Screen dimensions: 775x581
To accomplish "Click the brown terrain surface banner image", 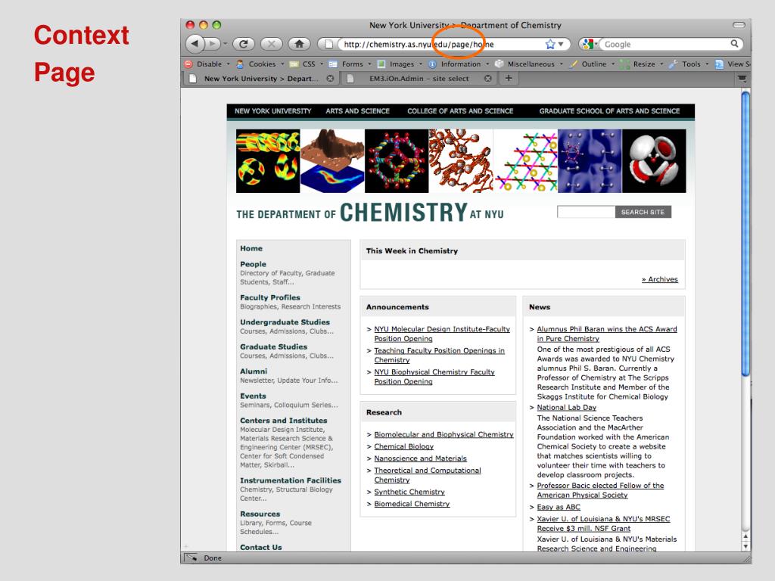I will [332, 161].
